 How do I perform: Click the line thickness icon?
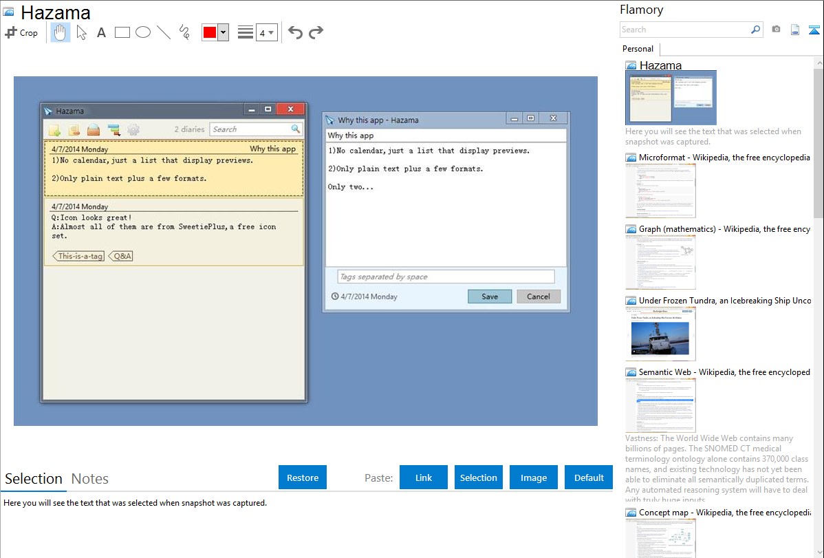[245, 32]
